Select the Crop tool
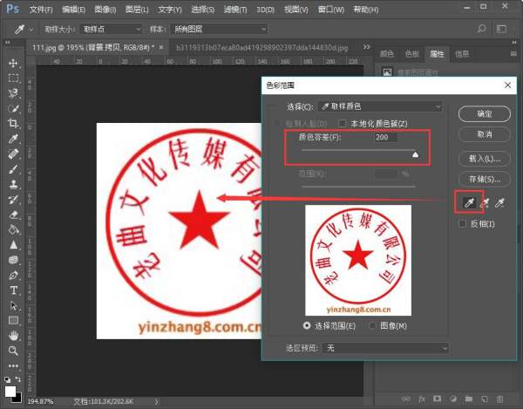 tap(13, 124)
